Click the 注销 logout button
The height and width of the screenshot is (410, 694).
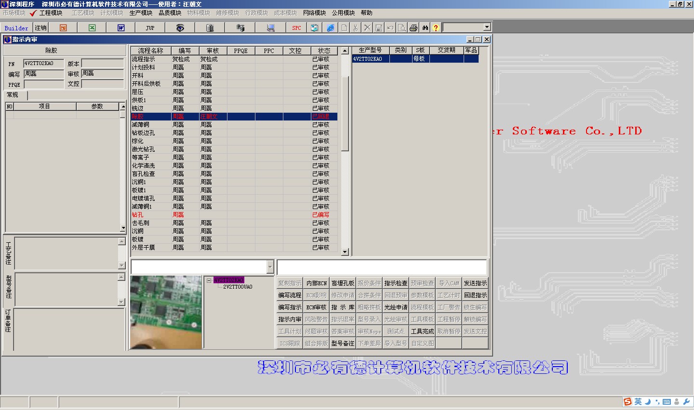coord(41,28)
